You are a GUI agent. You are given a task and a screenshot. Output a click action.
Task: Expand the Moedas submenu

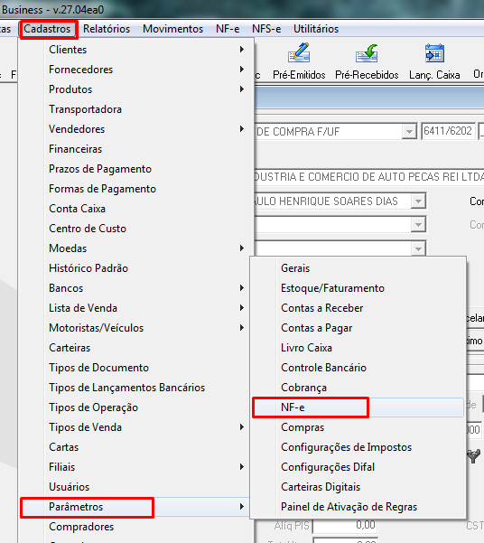point(136,248)
